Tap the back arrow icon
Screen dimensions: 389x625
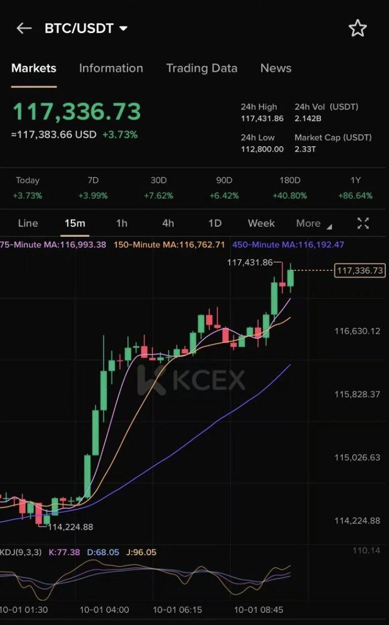24,28
